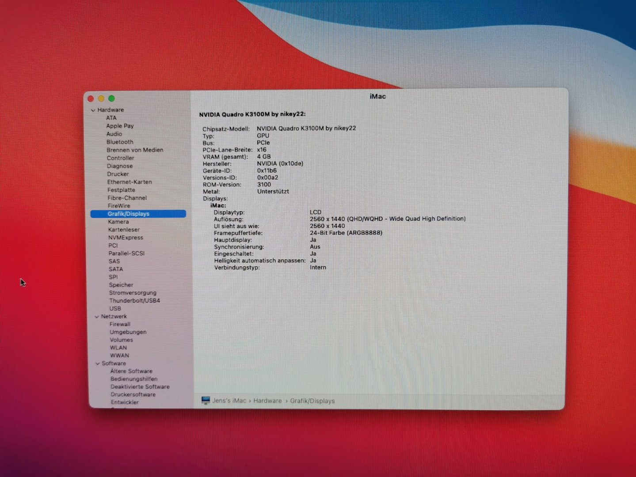Click the Verbindungstyp value Intern
The height and width of the screenshot is (477, 636).
coord(318,268)
